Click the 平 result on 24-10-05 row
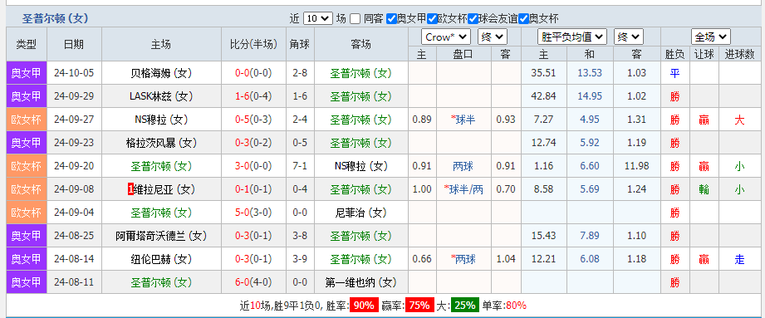Viewport: 765px width, 318px height. point(674,73)
